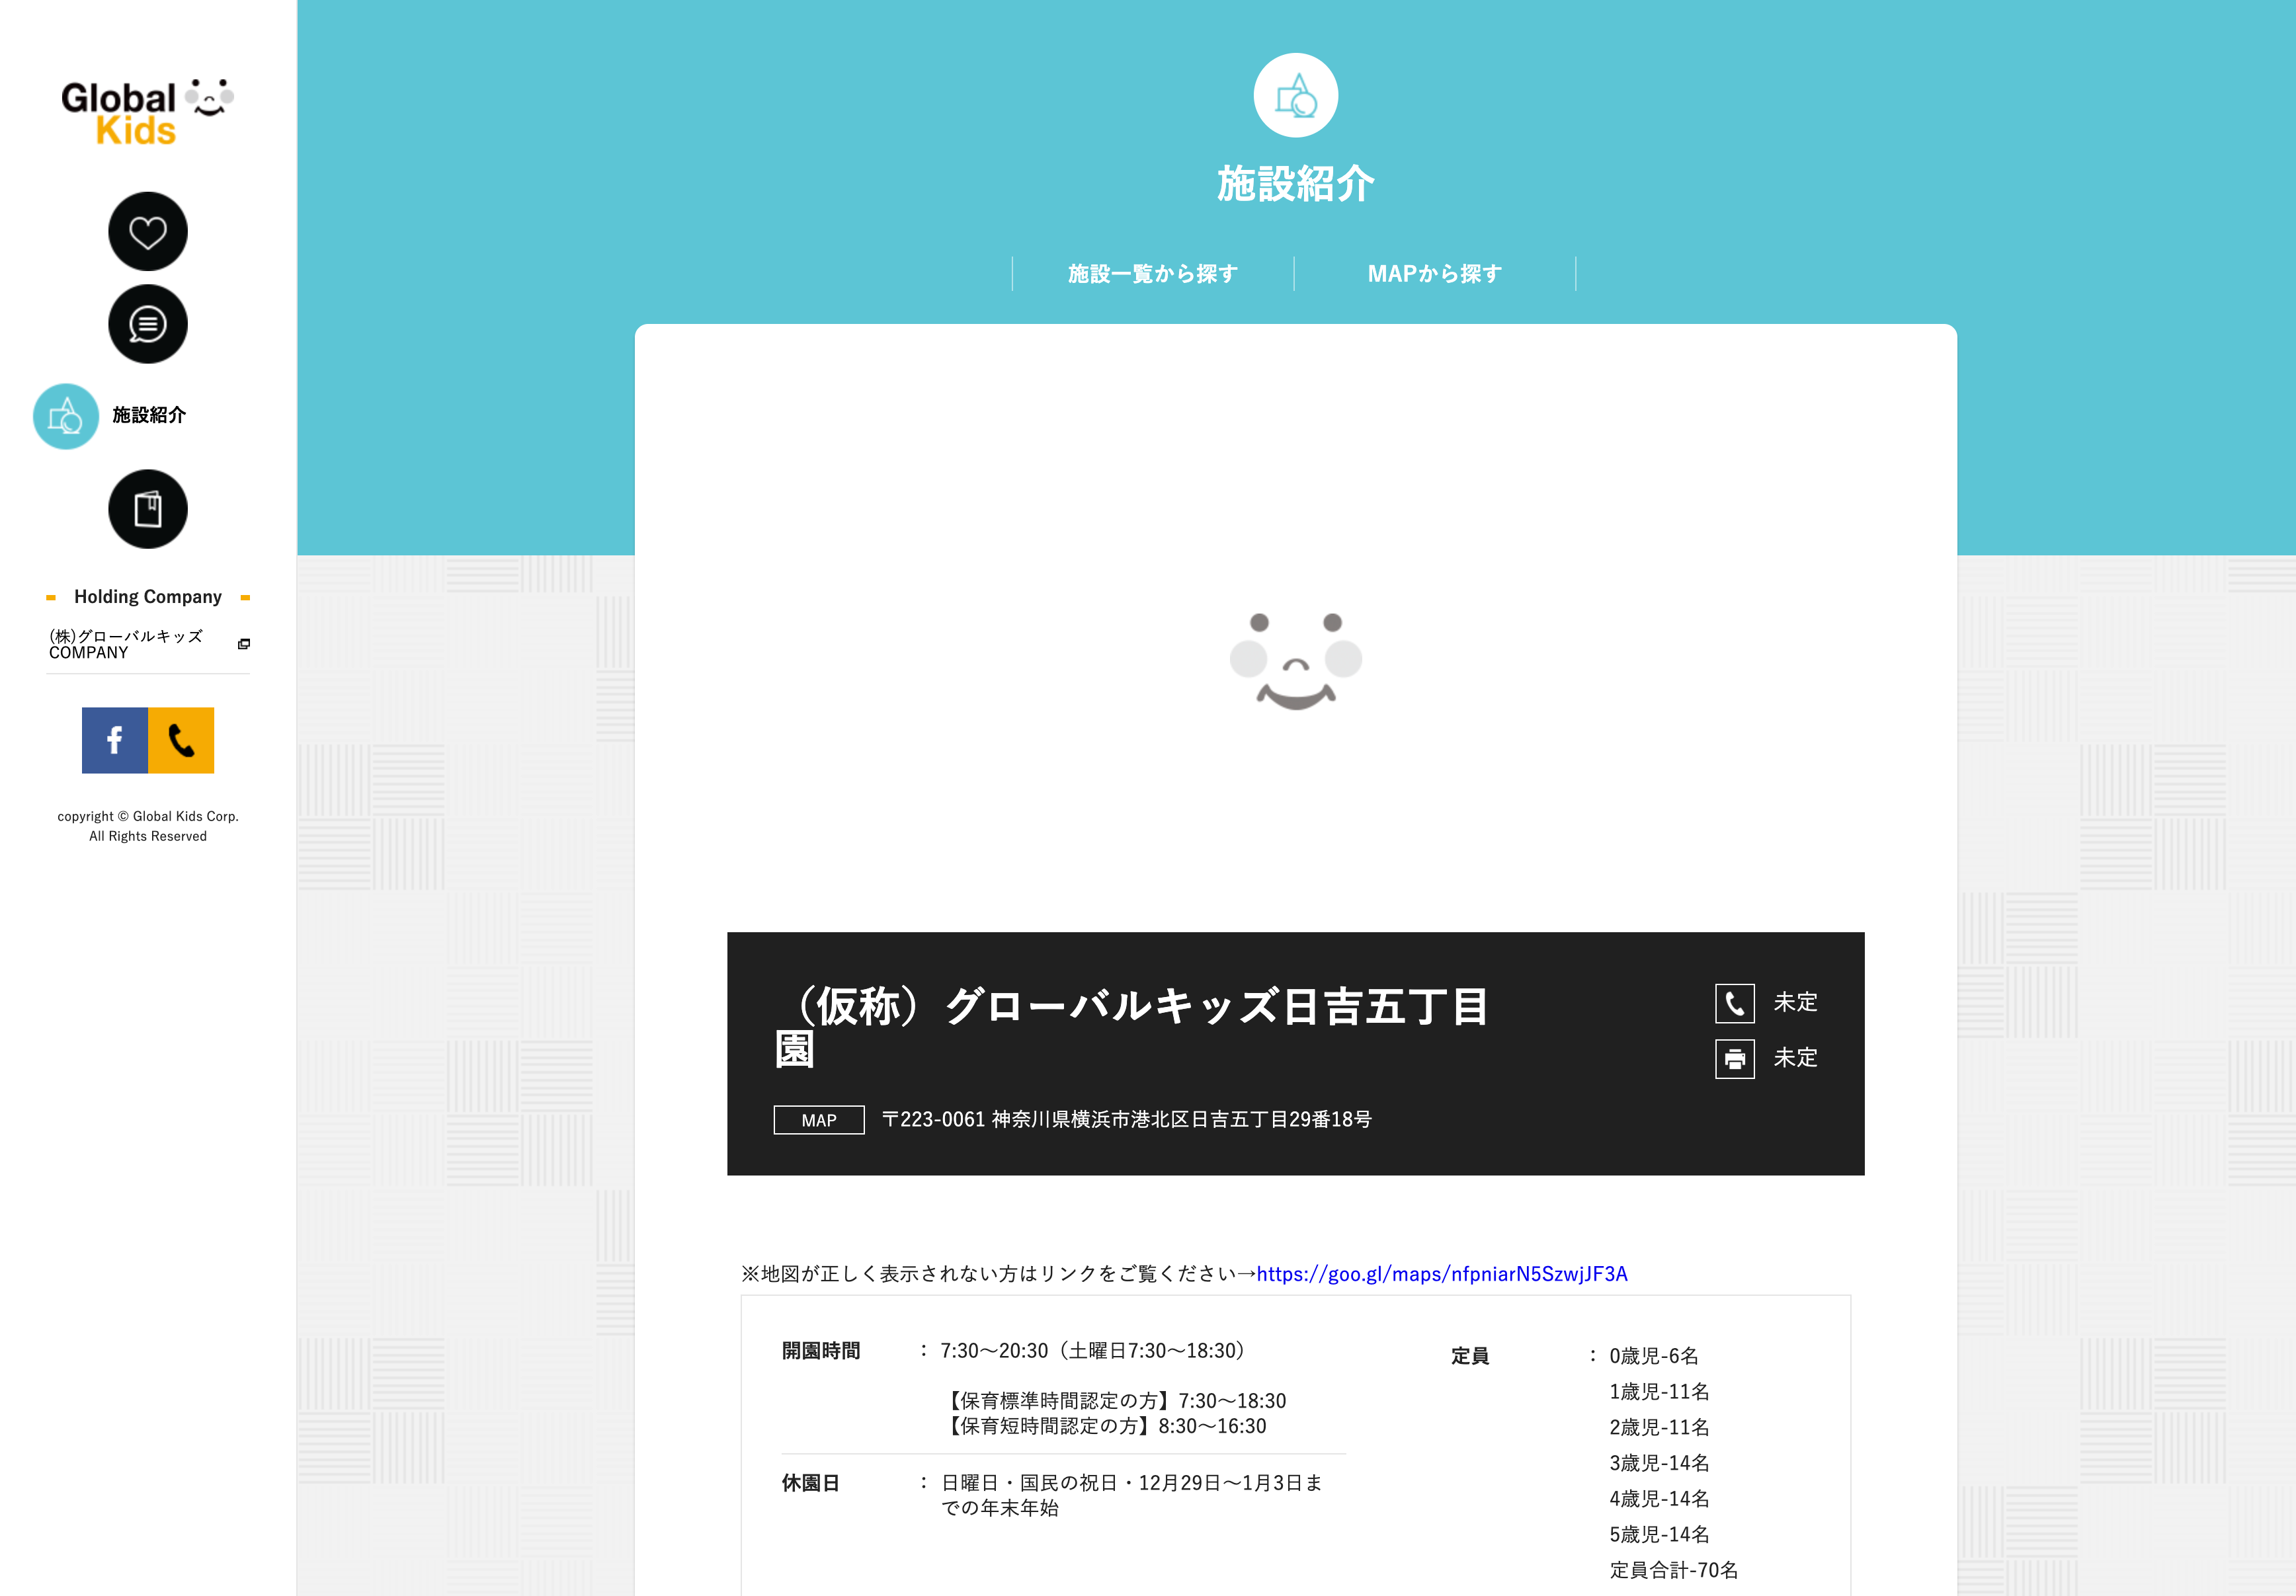This screenshot has width=2296, height=1596.
Task: Open the chat bubble sidebar button
Action: (148, 324)
